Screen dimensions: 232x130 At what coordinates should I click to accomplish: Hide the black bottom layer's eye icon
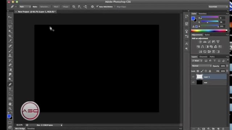click(x=193, y=82)
